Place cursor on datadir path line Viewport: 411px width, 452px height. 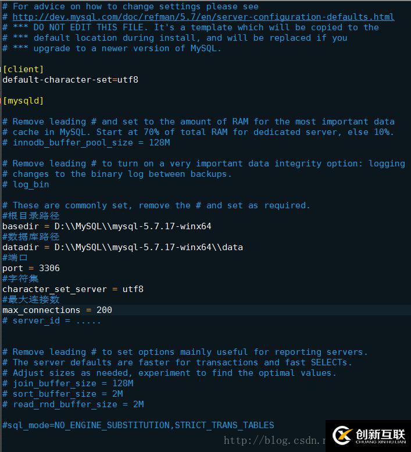pyautogui.click(x=123, y=247)
